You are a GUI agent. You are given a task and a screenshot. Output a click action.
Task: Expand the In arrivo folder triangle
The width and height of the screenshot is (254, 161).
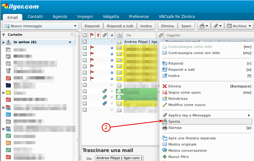4,42
